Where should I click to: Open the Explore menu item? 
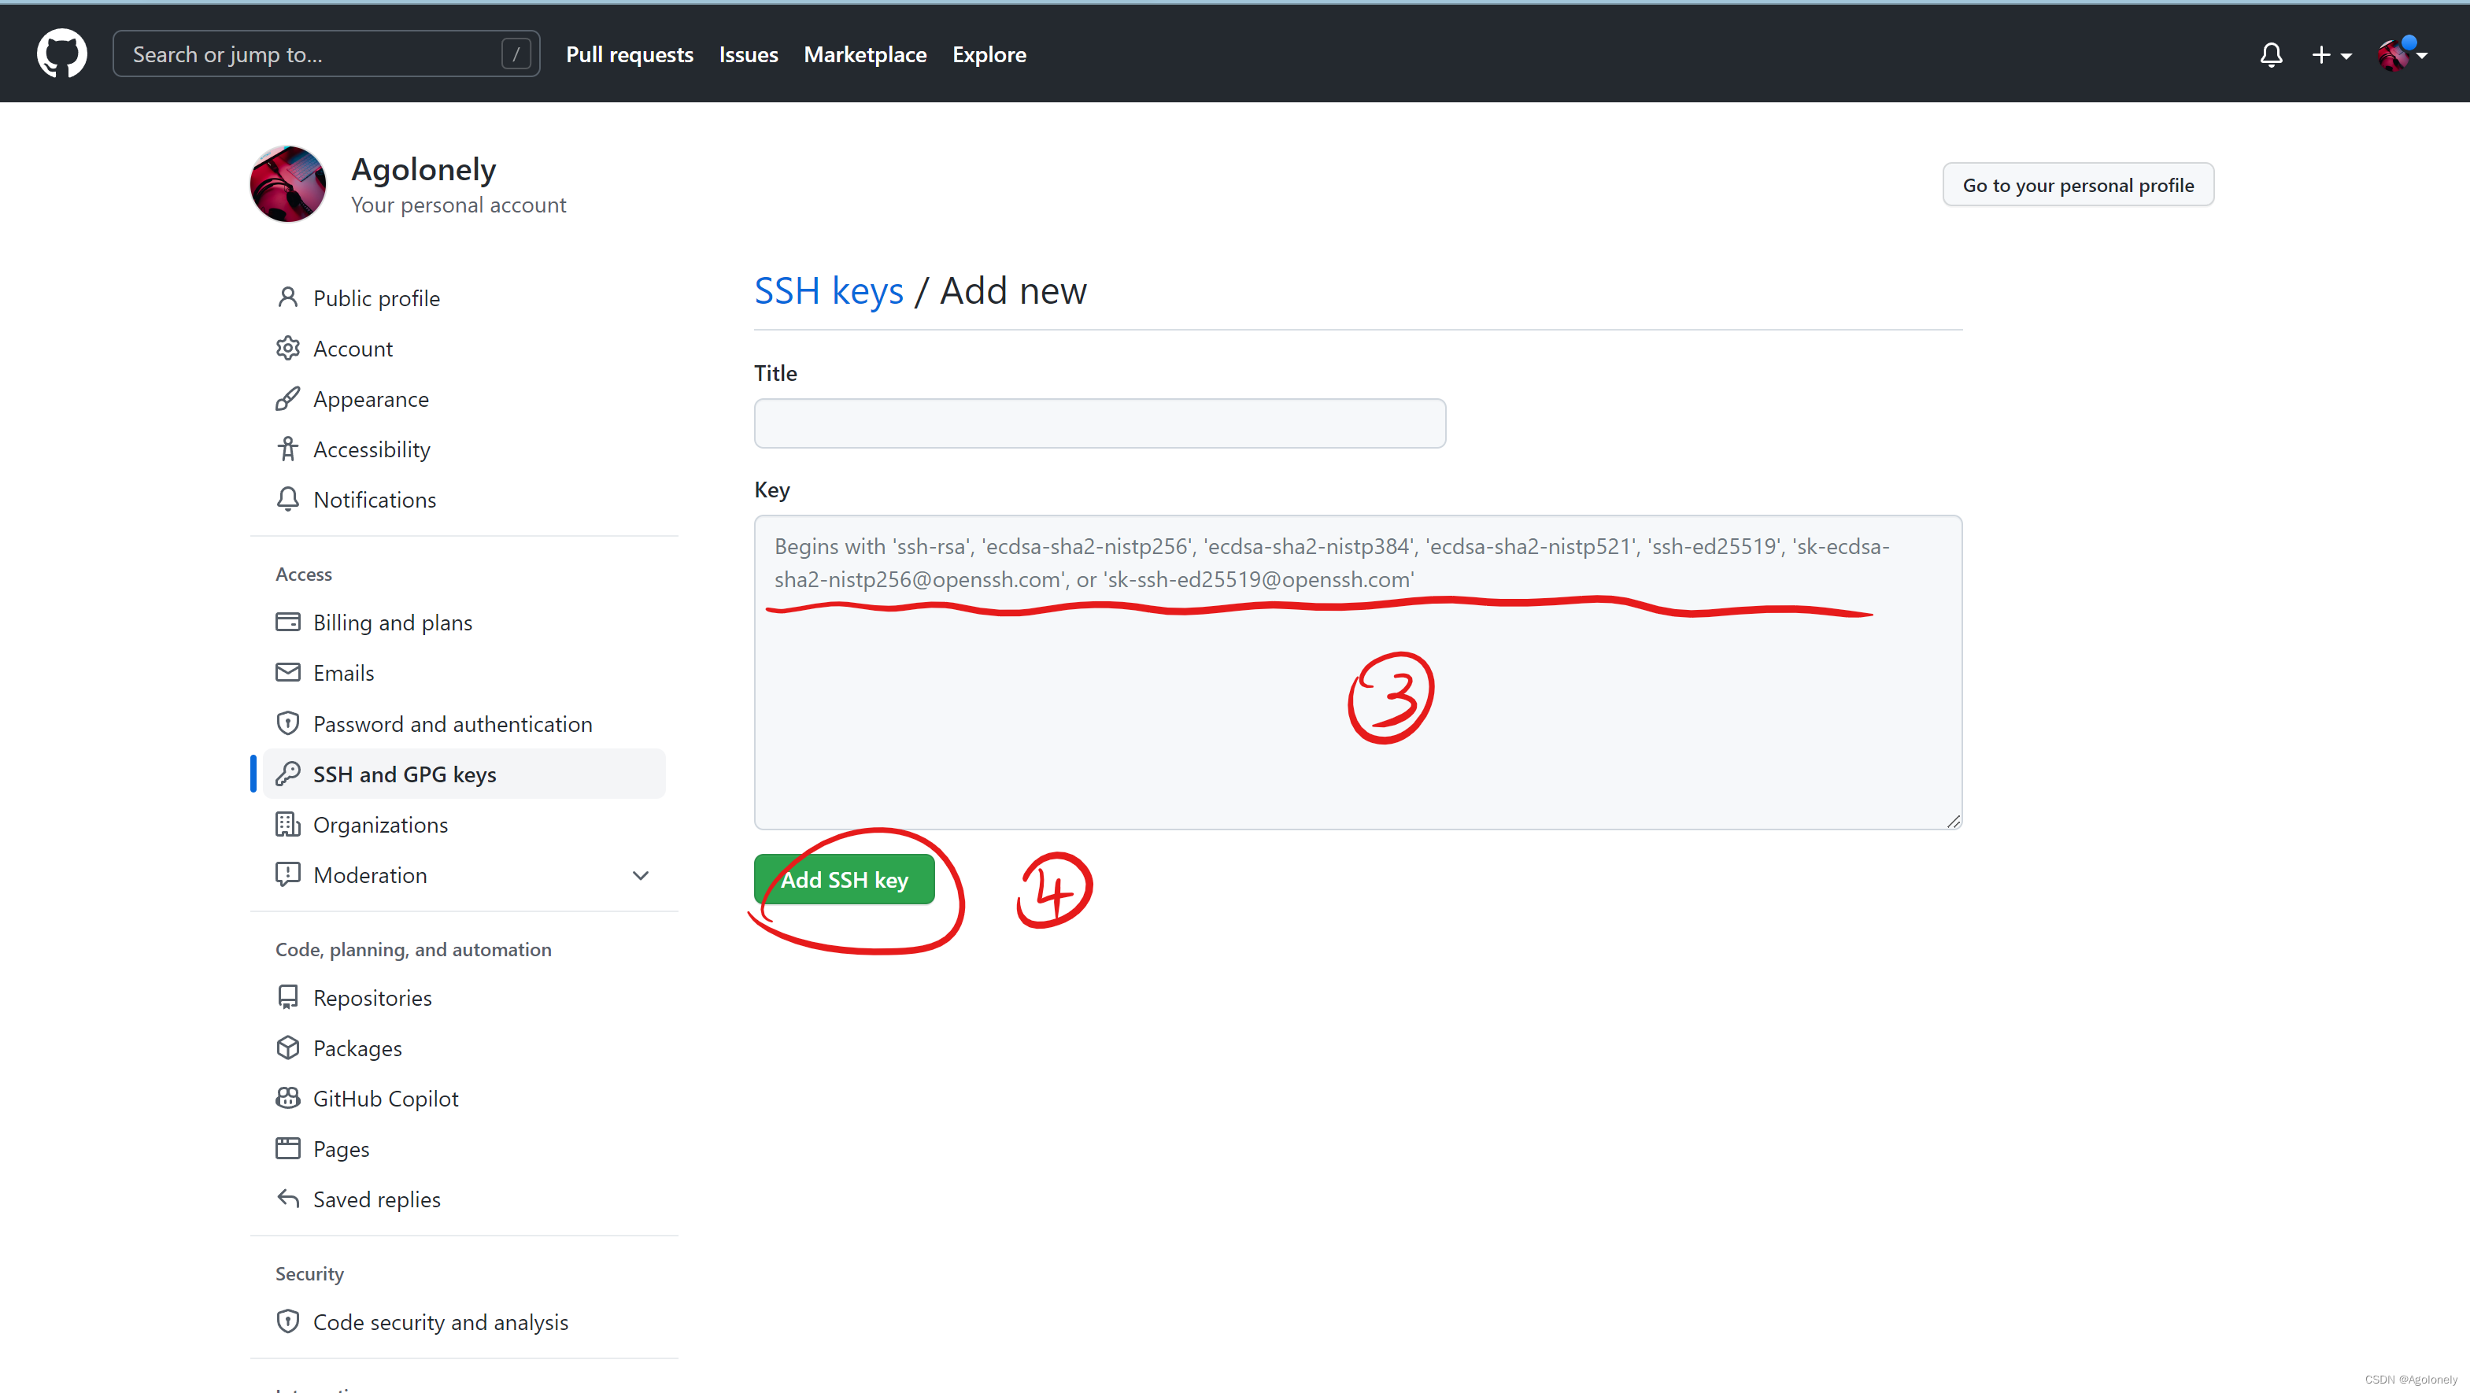click(x=987, y=54)
